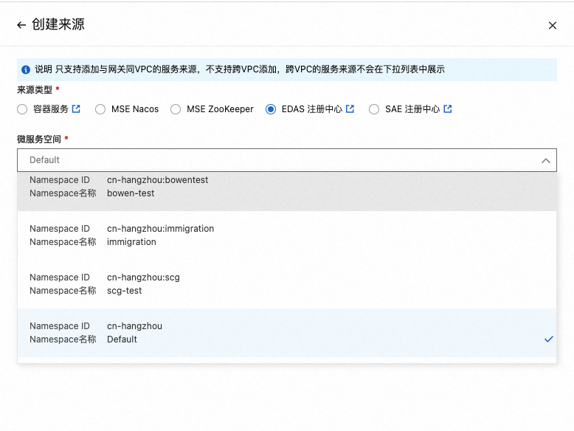Pick the immigration namespace option
Image resolution: width=574 pixels, height=431 pixels.
click(287, 235)
